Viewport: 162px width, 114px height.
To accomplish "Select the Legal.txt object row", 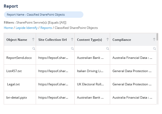I will tap(13, 84).
